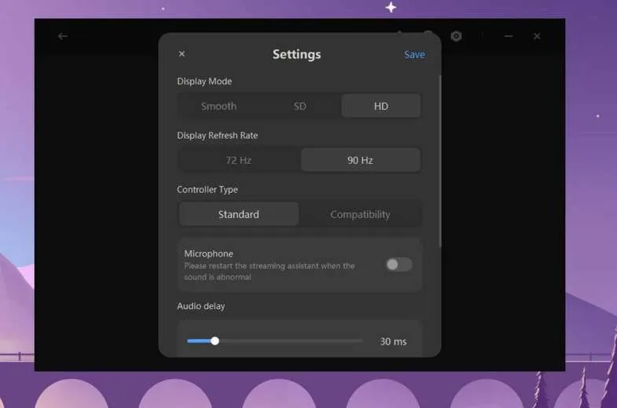Minimize the streaming window
Viewport: 617px width, 408px height.
[x=509, y=36]
